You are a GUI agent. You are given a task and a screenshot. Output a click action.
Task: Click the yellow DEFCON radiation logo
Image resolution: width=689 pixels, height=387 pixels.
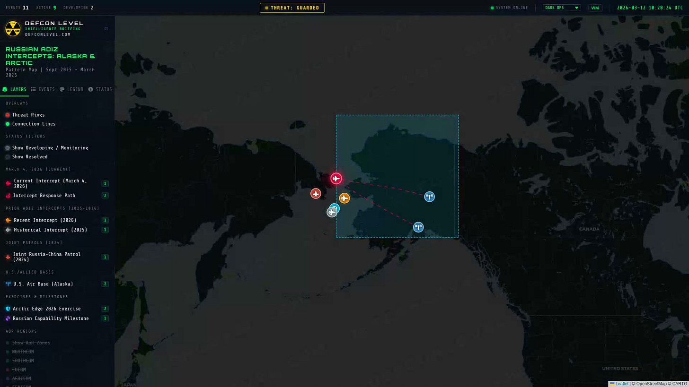click(13, 29)
